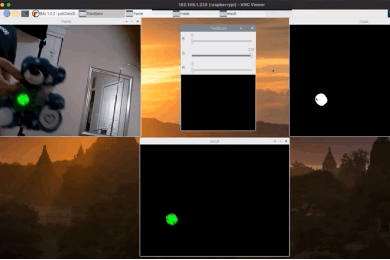390x260 pixels.
Task: Click the R trackbar slider handle
Action: click(192, 70)
